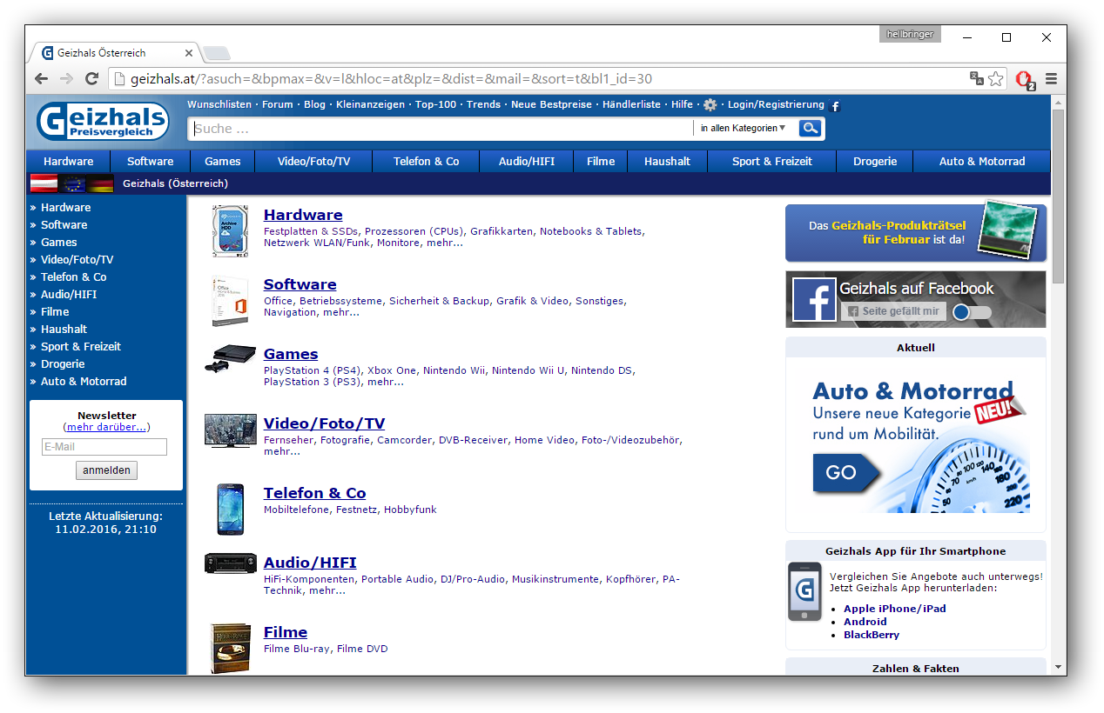Open 'Festplatten & SSDs' subcategory
This screenshot has height=713, width=1104.
312,231
